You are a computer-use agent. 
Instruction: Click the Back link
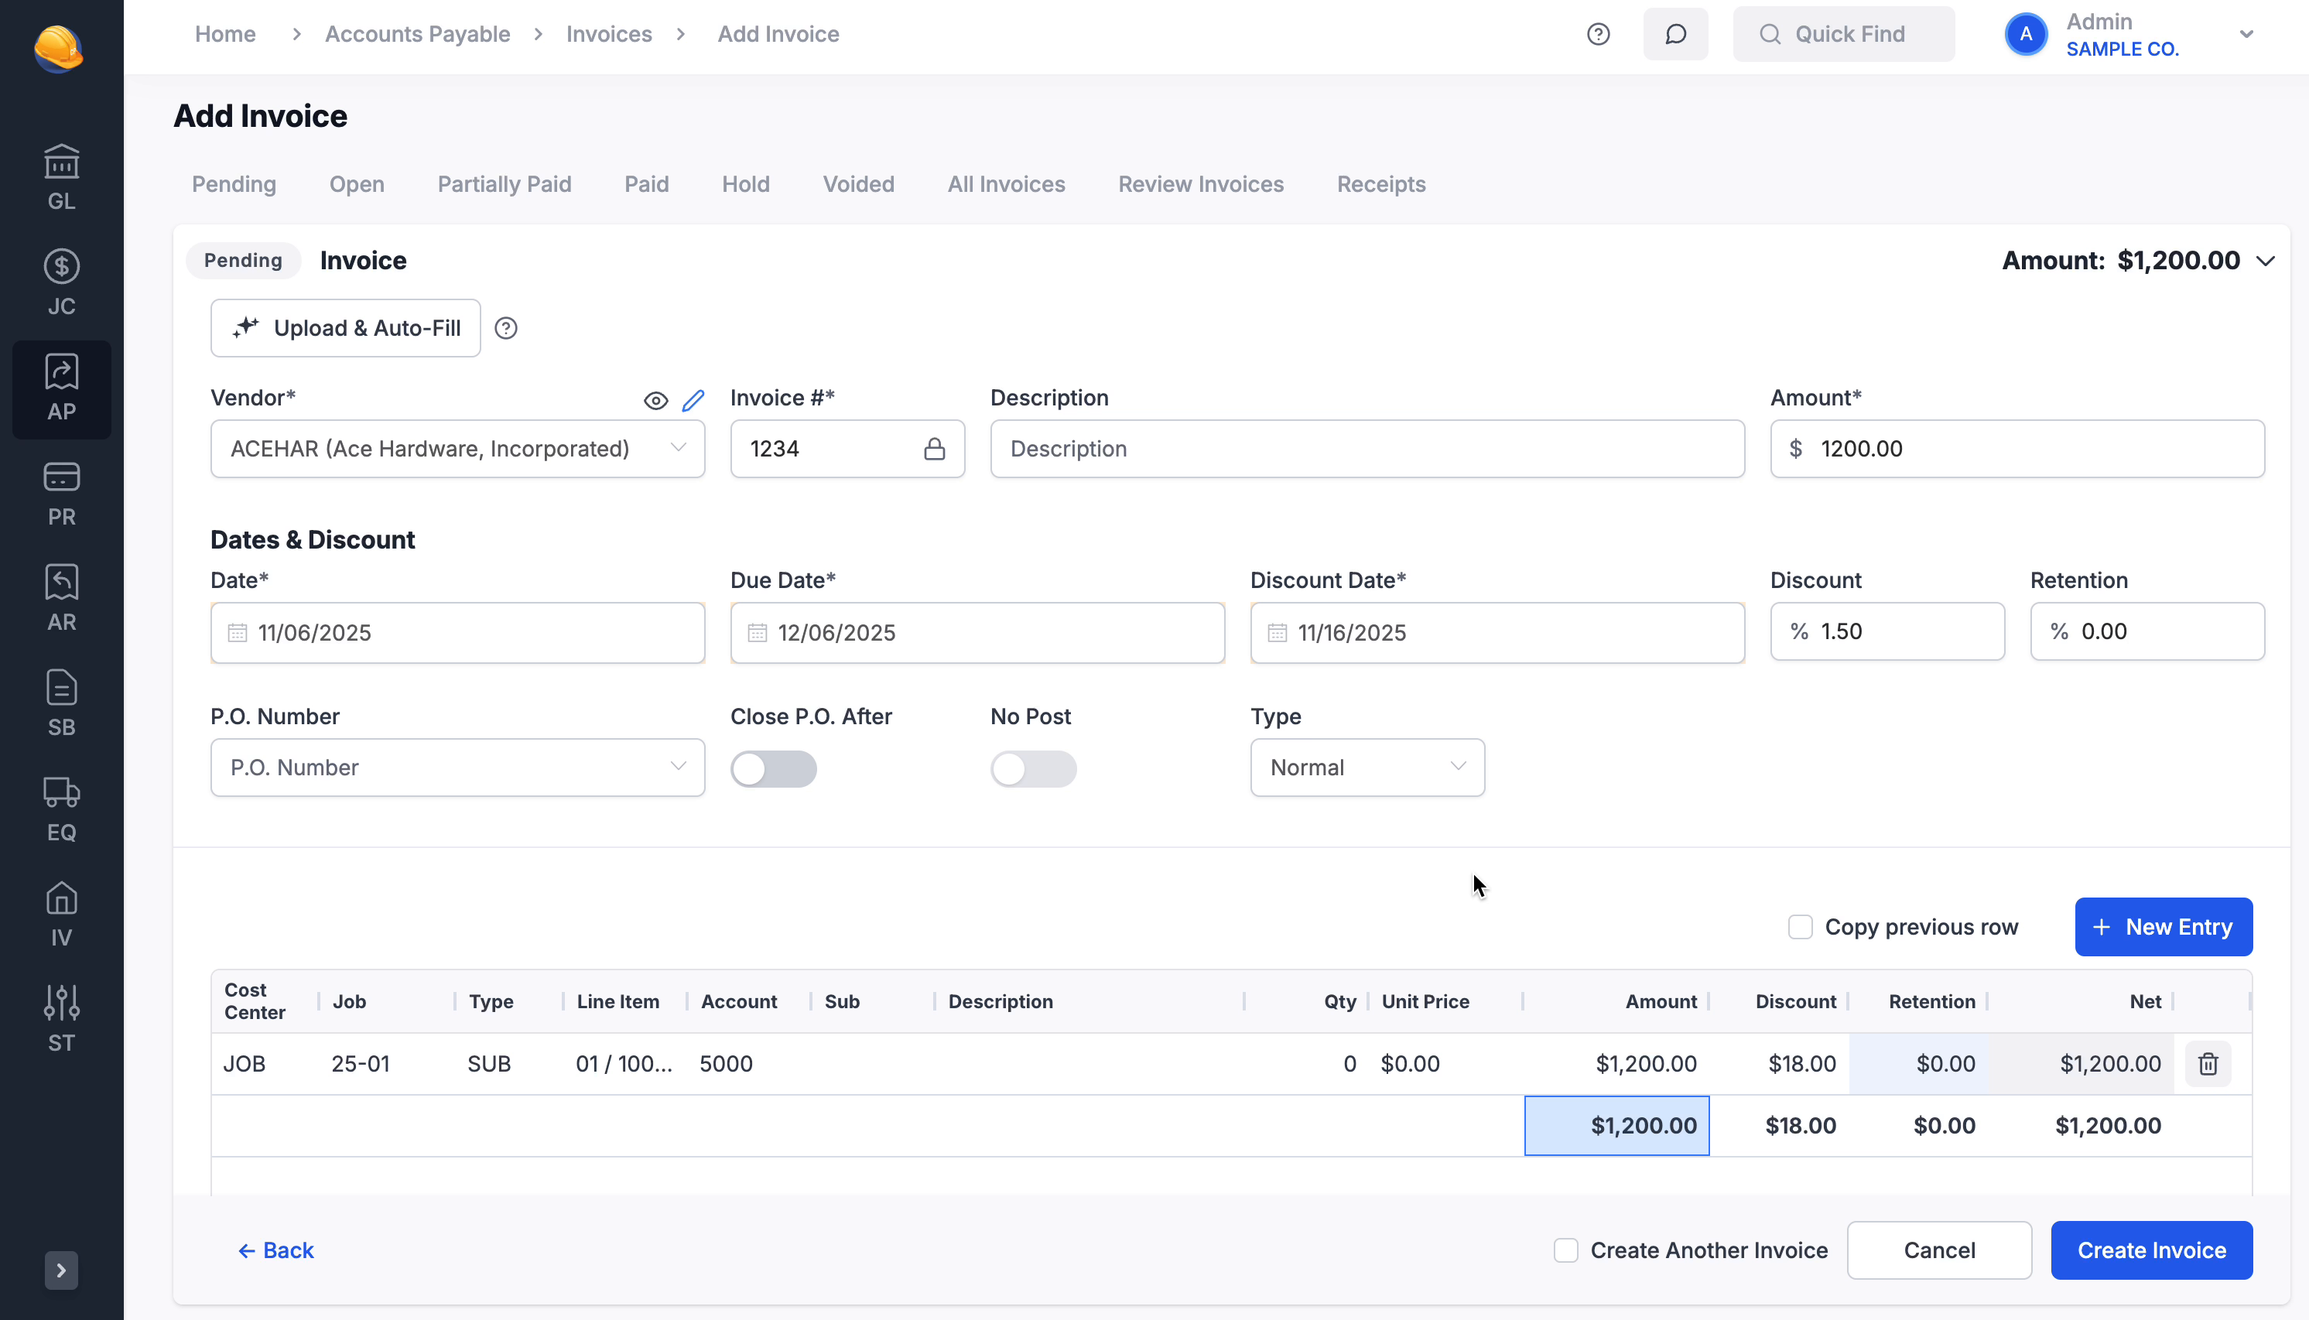(x=276, y=1250)
